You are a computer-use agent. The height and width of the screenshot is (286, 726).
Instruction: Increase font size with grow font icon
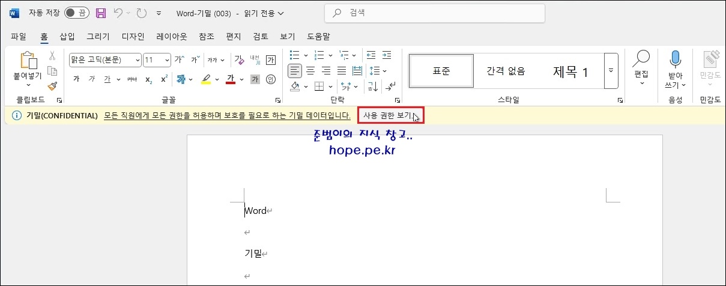[x=179, y=59]
